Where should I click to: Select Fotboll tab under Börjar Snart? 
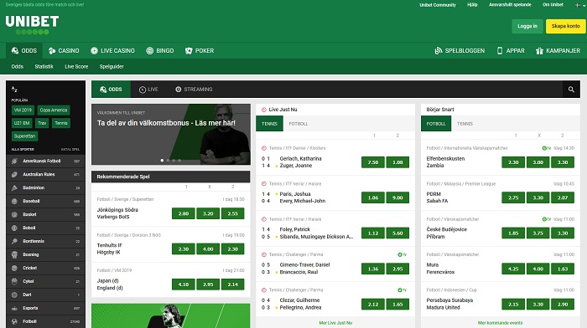pyautogui.click(x=436, y=124)
